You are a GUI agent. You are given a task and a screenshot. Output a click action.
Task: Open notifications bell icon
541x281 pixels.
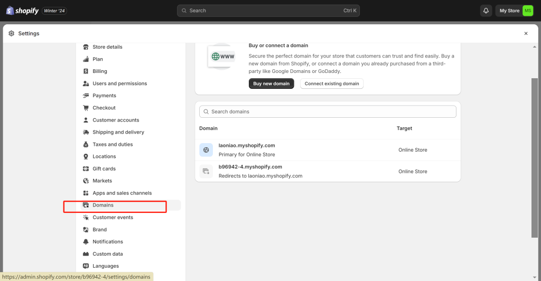[486, 11]
